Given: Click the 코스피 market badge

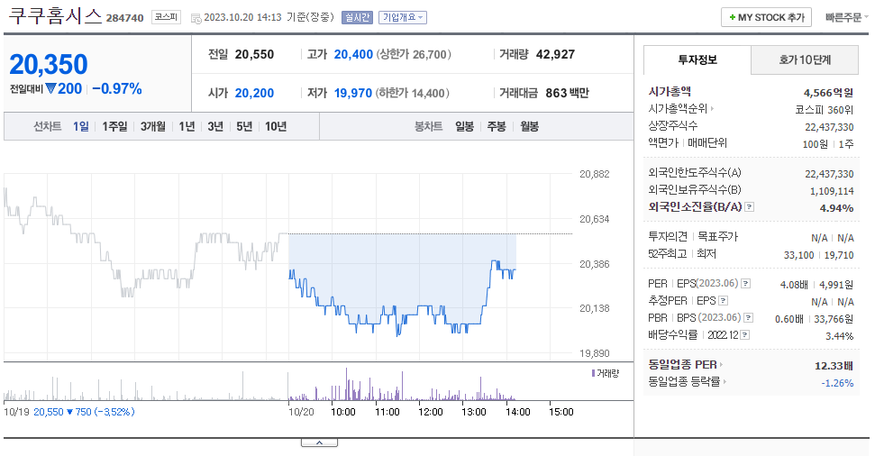Looking at the screenshot, I should click(166, 17).
